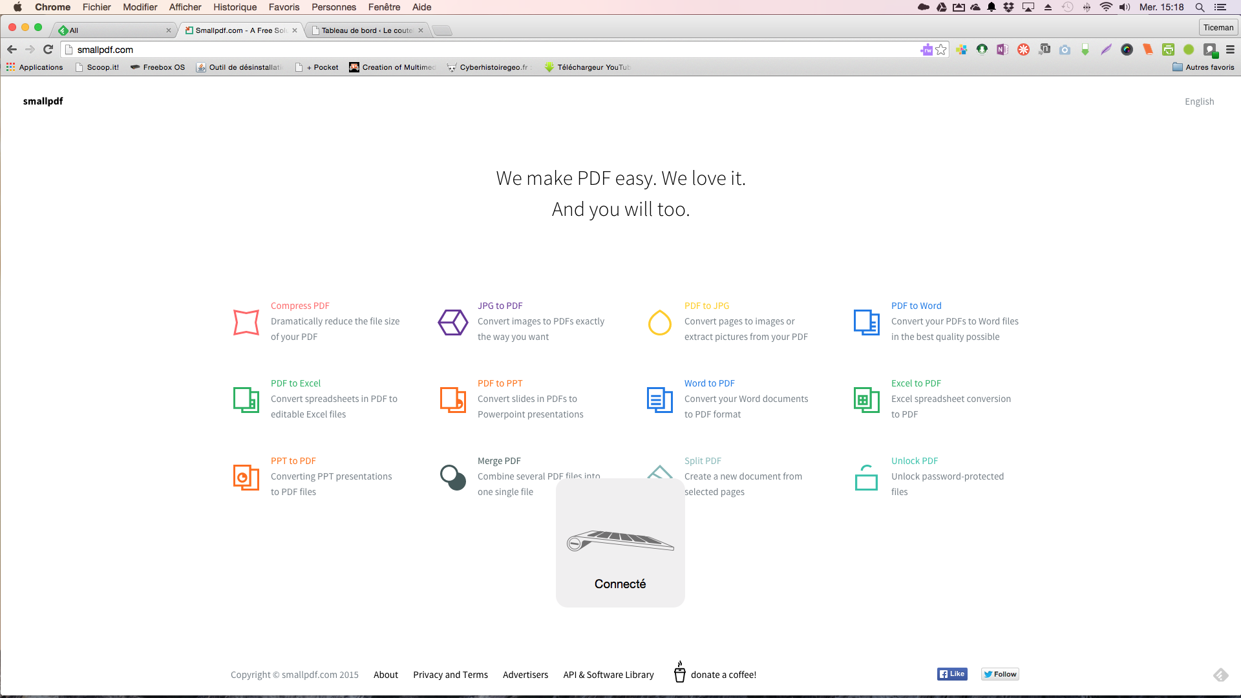
Task: Click the Wi-Fi status icon
Action: pyautogui.click(x=1106, y=7)
